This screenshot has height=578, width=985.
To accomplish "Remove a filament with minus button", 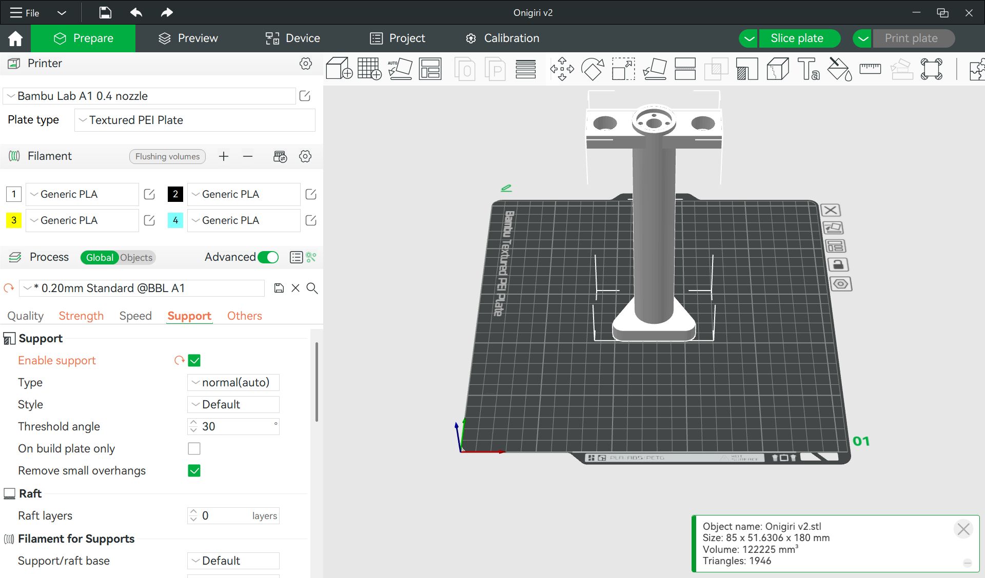I will click(x=248, y=156).
